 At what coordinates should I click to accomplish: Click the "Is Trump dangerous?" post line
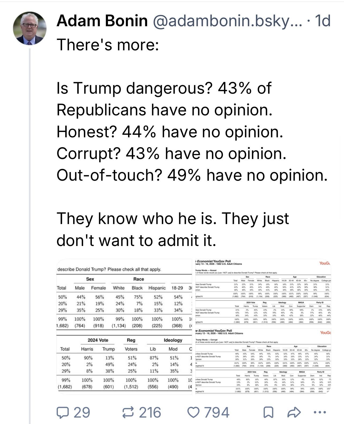click(x=164, y=88)
